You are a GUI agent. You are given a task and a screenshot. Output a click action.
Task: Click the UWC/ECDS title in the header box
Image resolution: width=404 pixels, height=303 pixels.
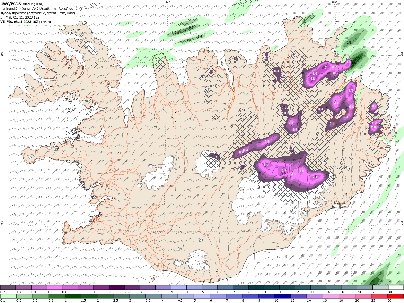click(x=10, y=4)
